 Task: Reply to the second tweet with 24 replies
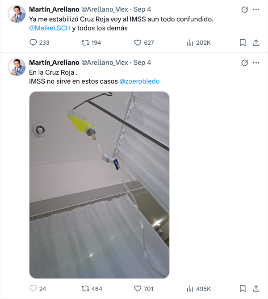tap(33, 289)
